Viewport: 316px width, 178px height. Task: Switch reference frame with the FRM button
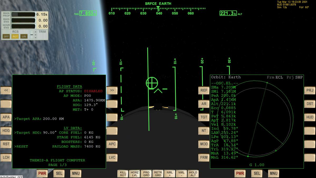(x=204, y=157)
